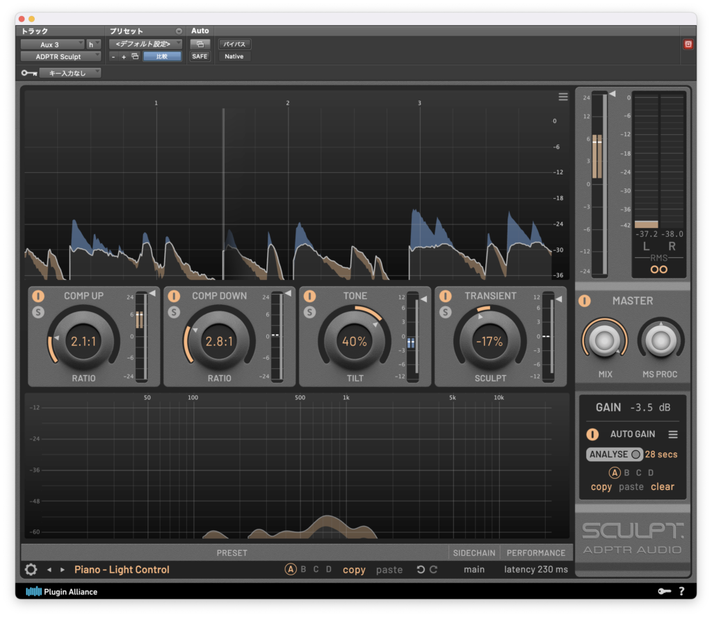The image size is (712, 617).
Task: Toggle TONE module power
Action: (309, 296)
